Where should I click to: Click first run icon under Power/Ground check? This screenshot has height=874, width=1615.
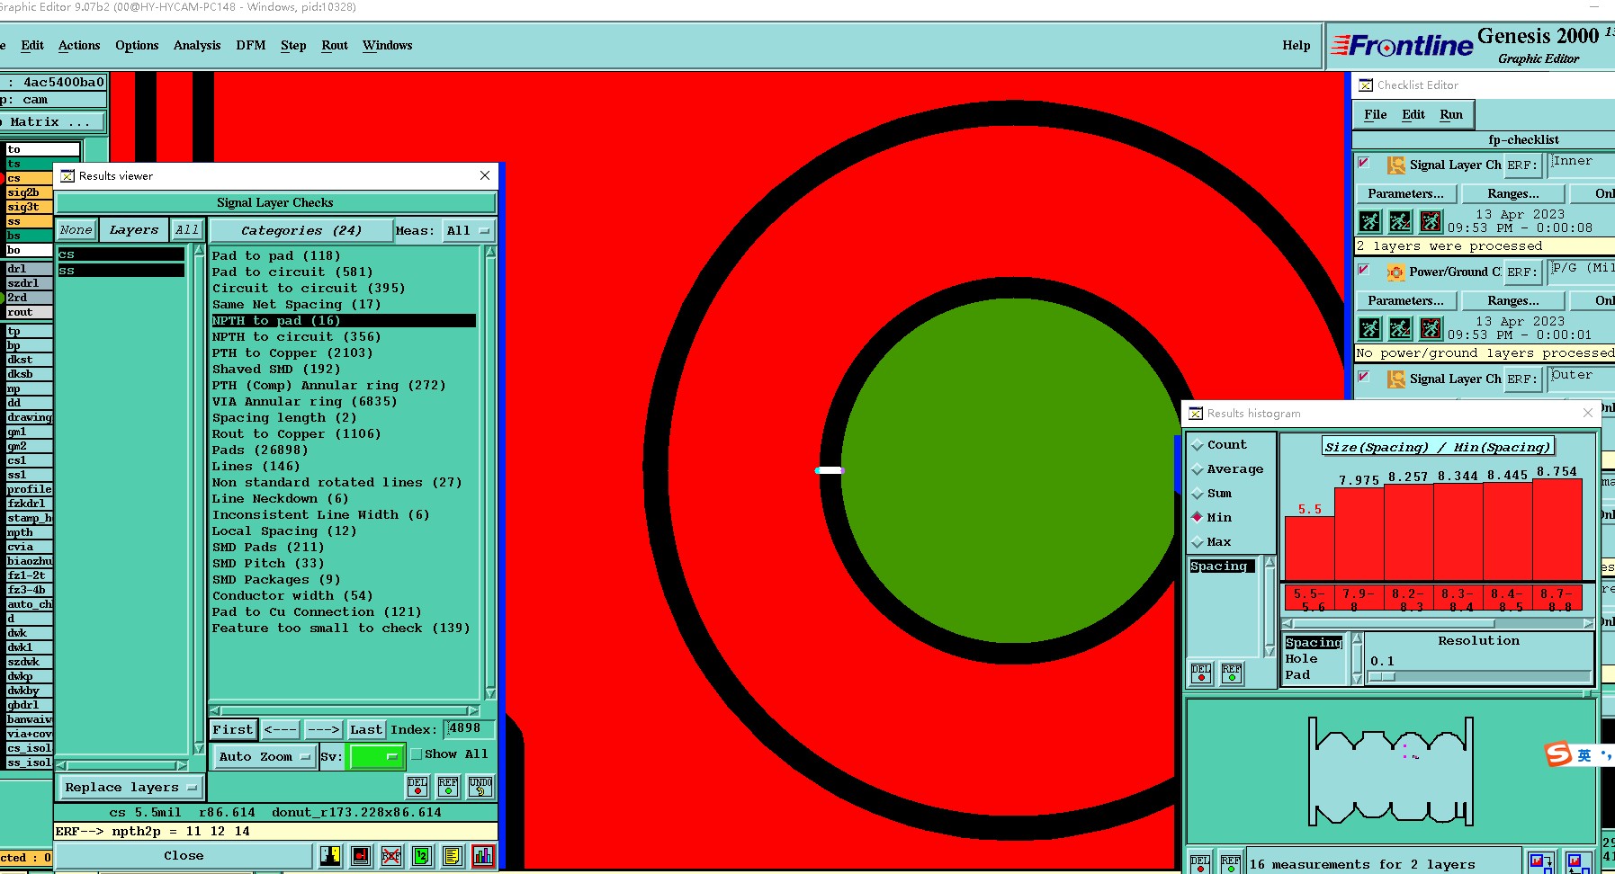pyautogui.click(x=1369, y=328)
